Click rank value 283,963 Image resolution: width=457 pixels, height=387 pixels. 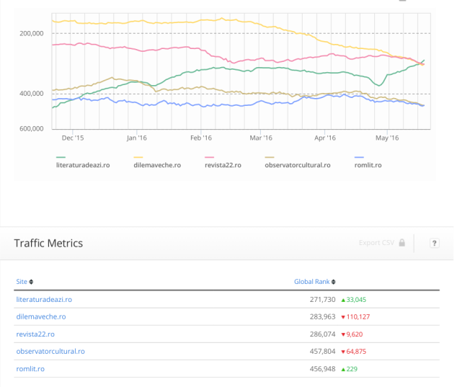click(x=322, y=317)
